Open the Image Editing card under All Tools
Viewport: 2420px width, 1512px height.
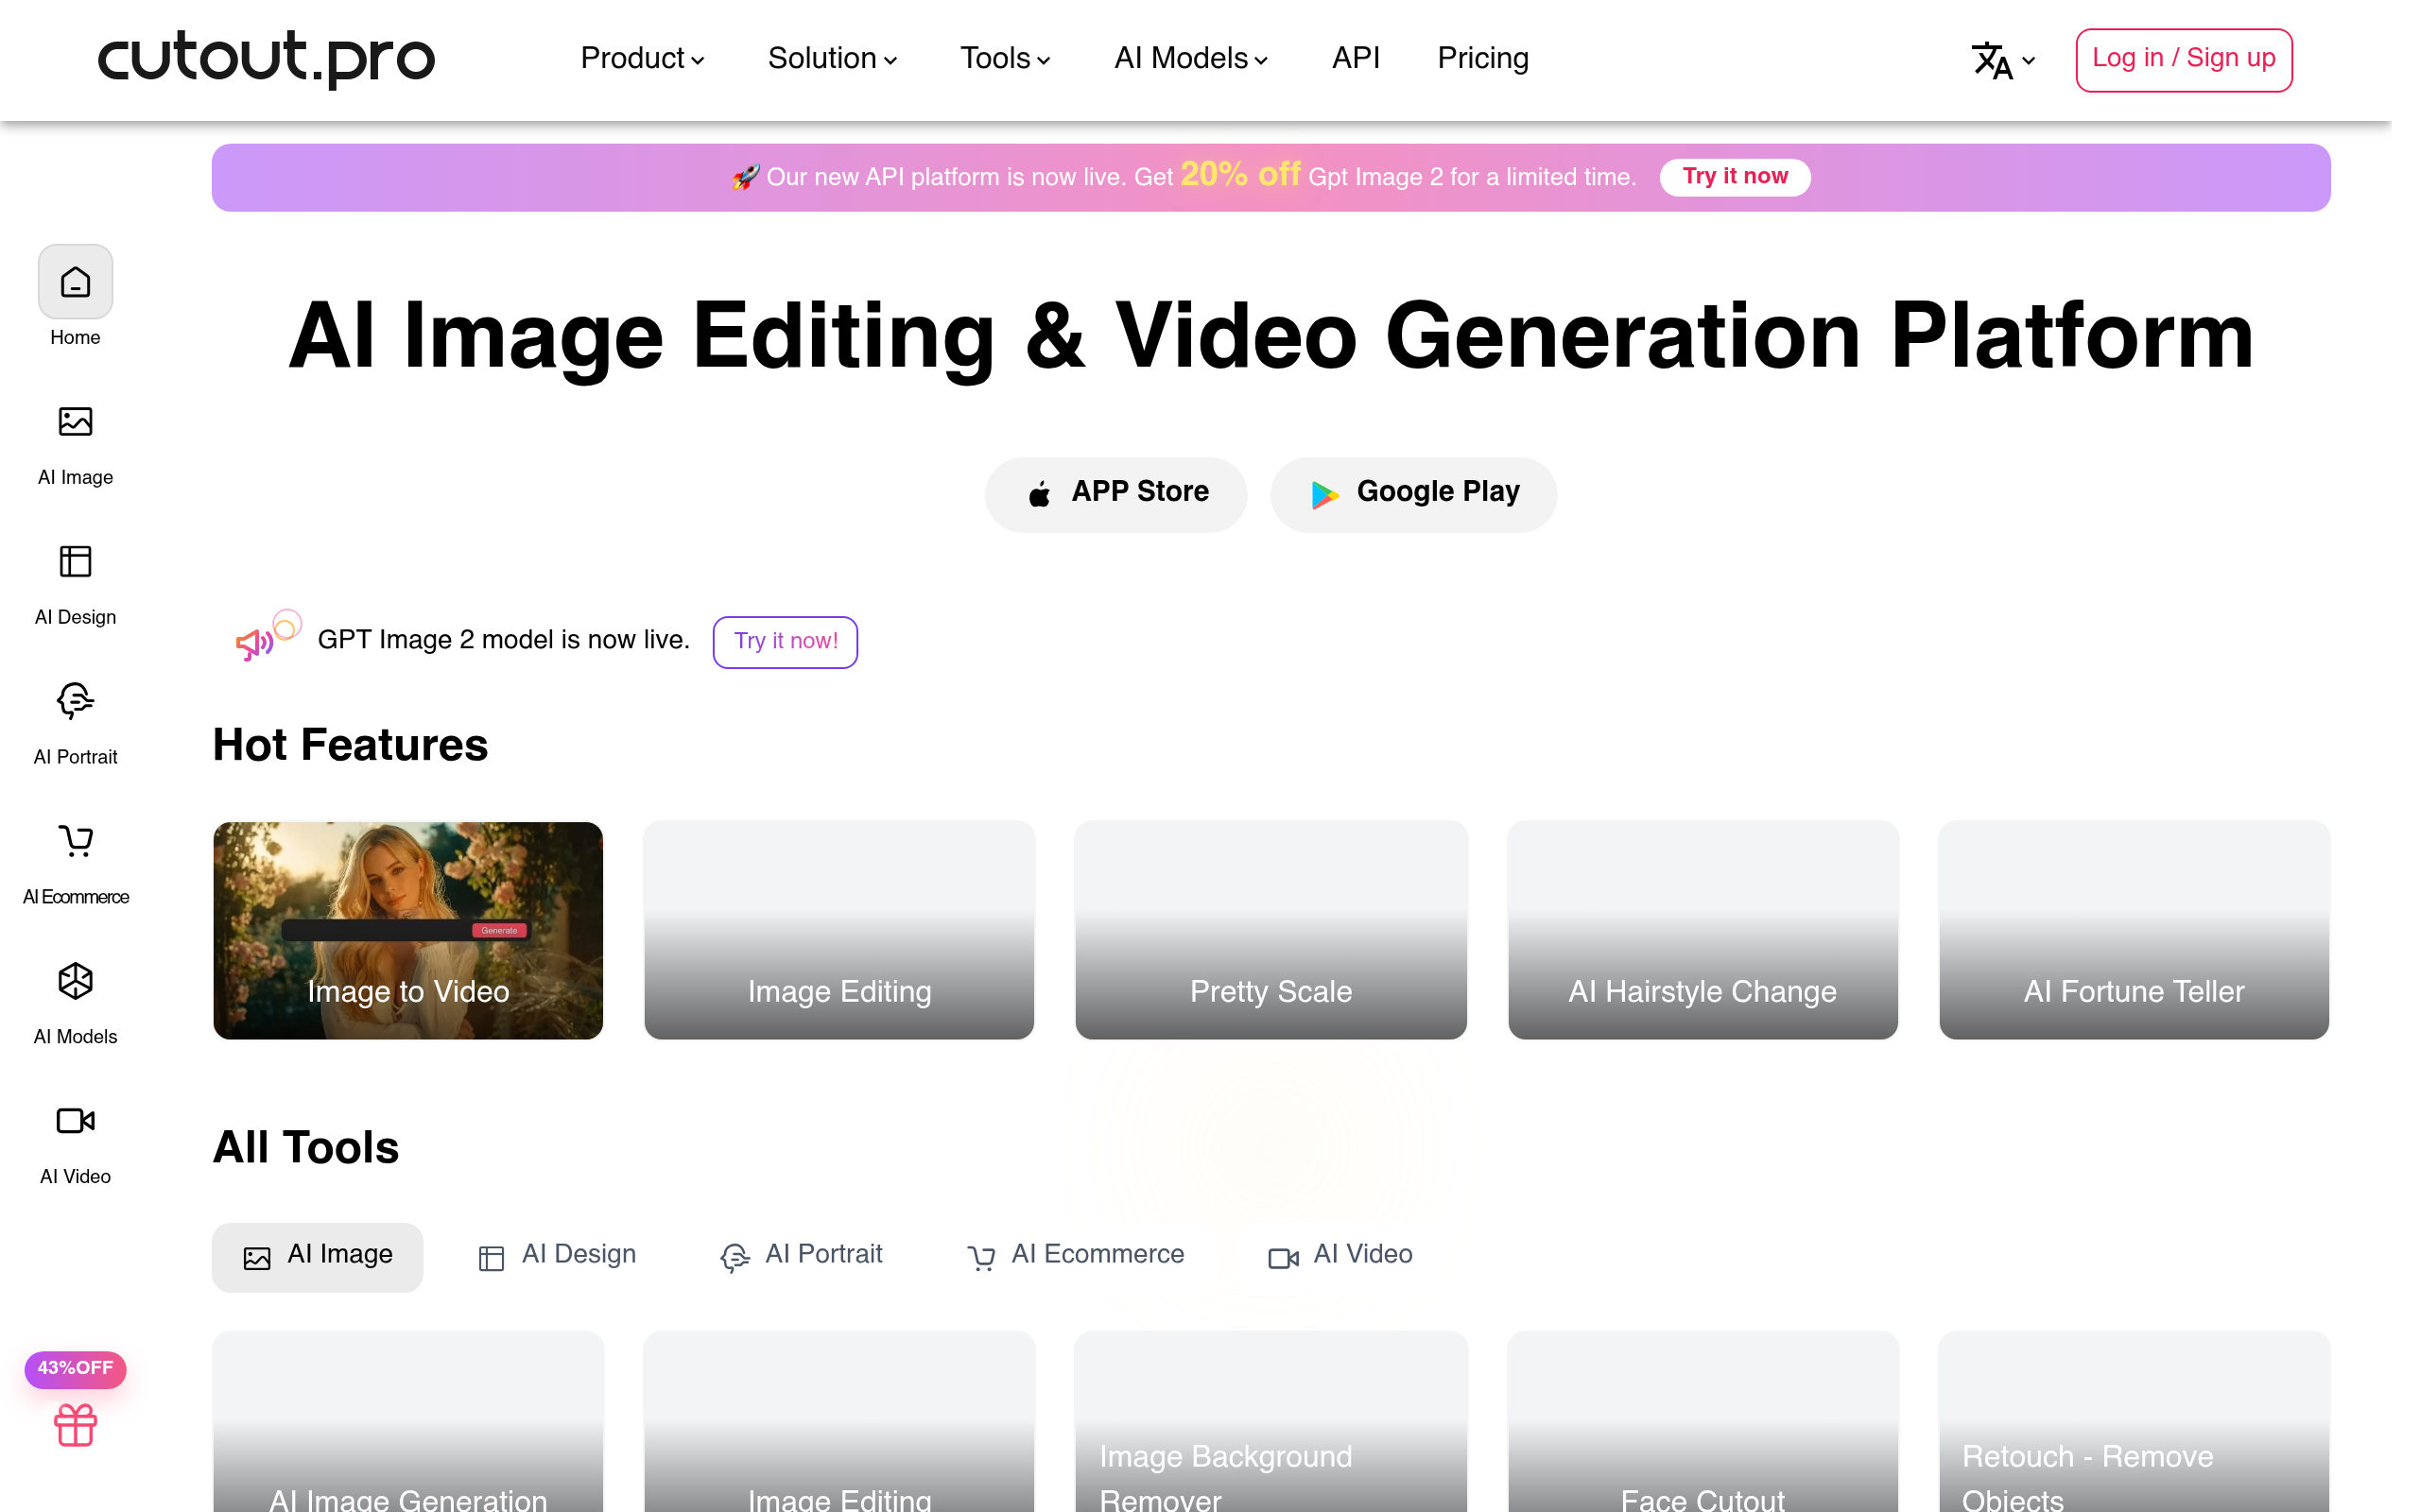(x=839, y=1421)
